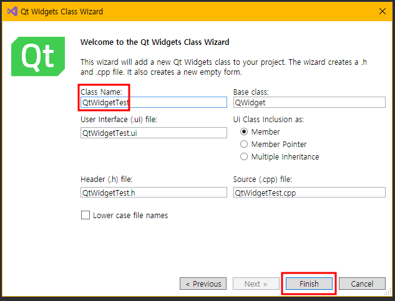Click the Base class input field

(310, 102)
